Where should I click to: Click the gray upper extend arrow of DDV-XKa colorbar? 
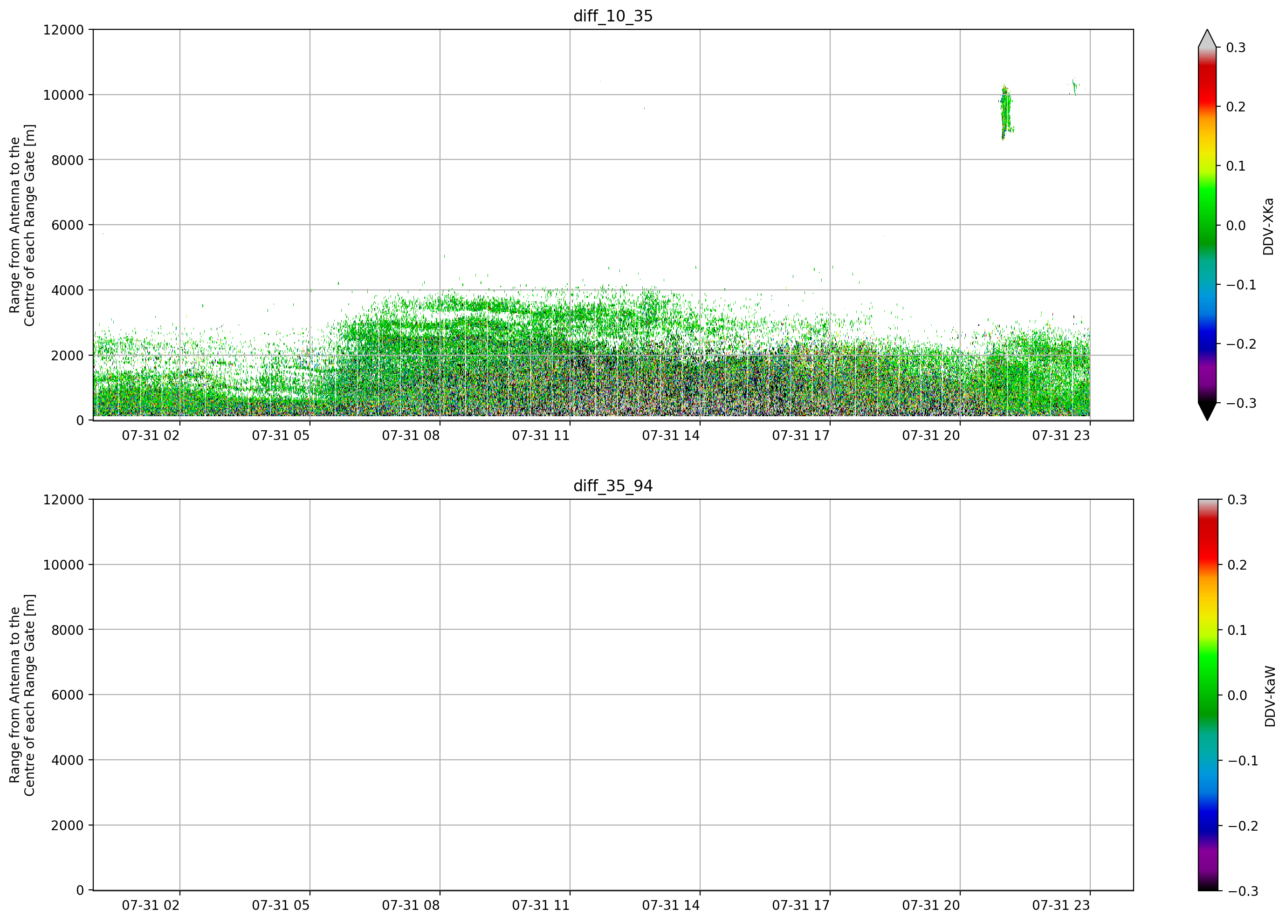[x=1207, y=40]
